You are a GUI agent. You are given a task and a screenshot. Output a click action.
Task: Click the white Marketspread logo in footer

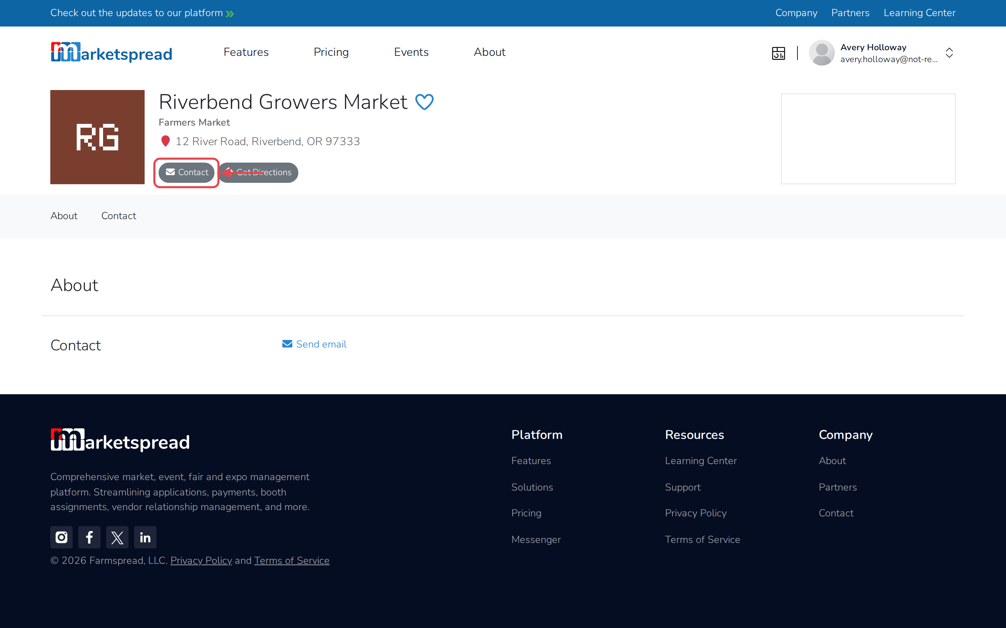[x=120, y=440]
